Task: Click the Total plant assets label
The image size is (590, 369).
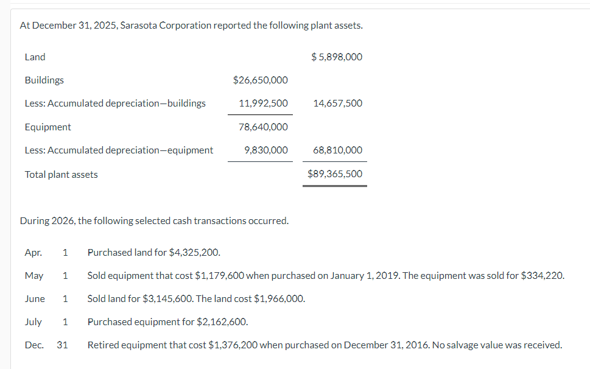Action: (61, 174)
